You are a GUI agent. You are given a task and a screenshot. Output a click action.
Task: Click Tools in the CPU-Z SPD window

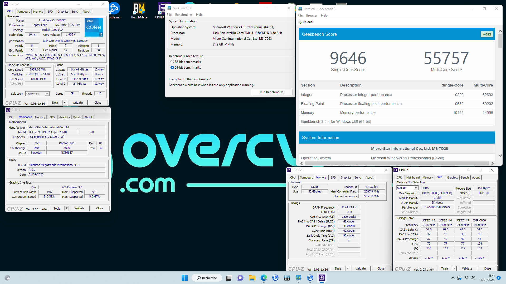click(x=445, y=268)
